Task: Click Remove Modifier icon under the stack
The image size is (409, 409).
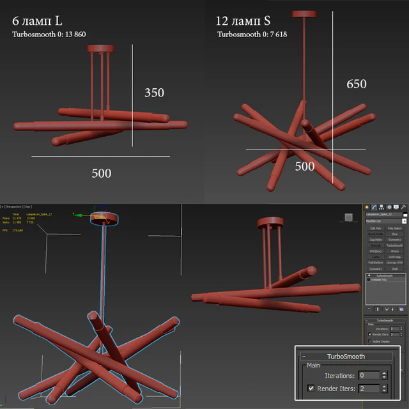Action: click(x=392, y=309)
